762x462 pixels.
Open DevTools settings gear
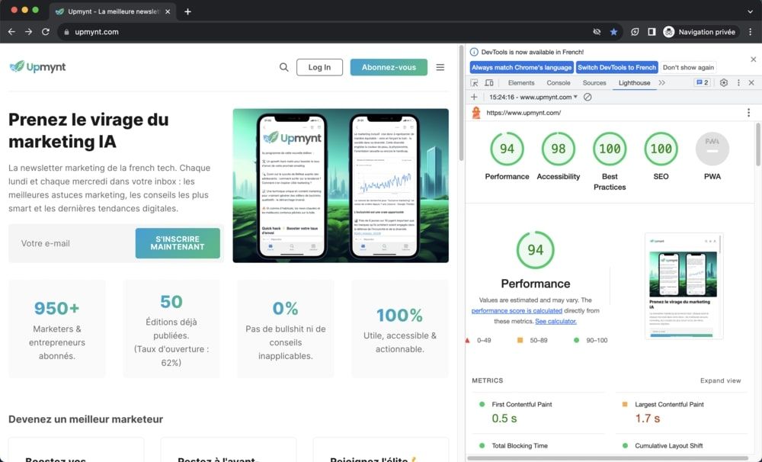724,82
